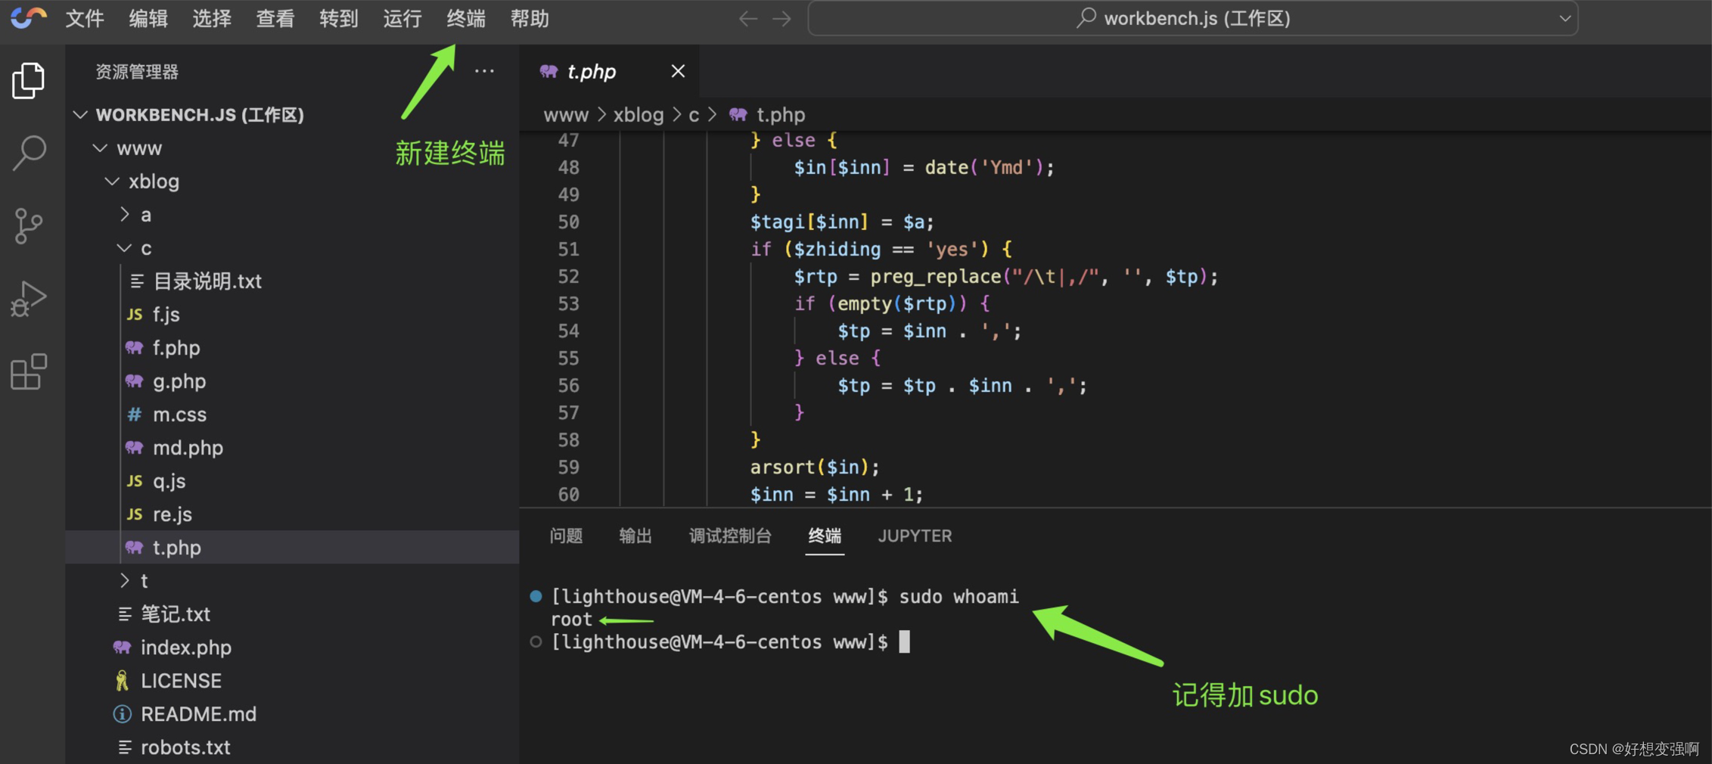This screenshot has width=1712, height=764.
Task: Close the t.php editor tab
Action: pyautogui.click(x=678, y=71)
